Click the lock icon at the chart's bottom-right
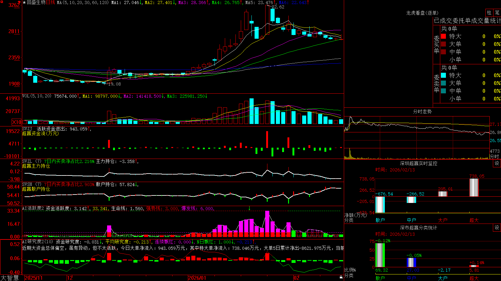This screenshot has height=281, width=501. click(341, 277)
